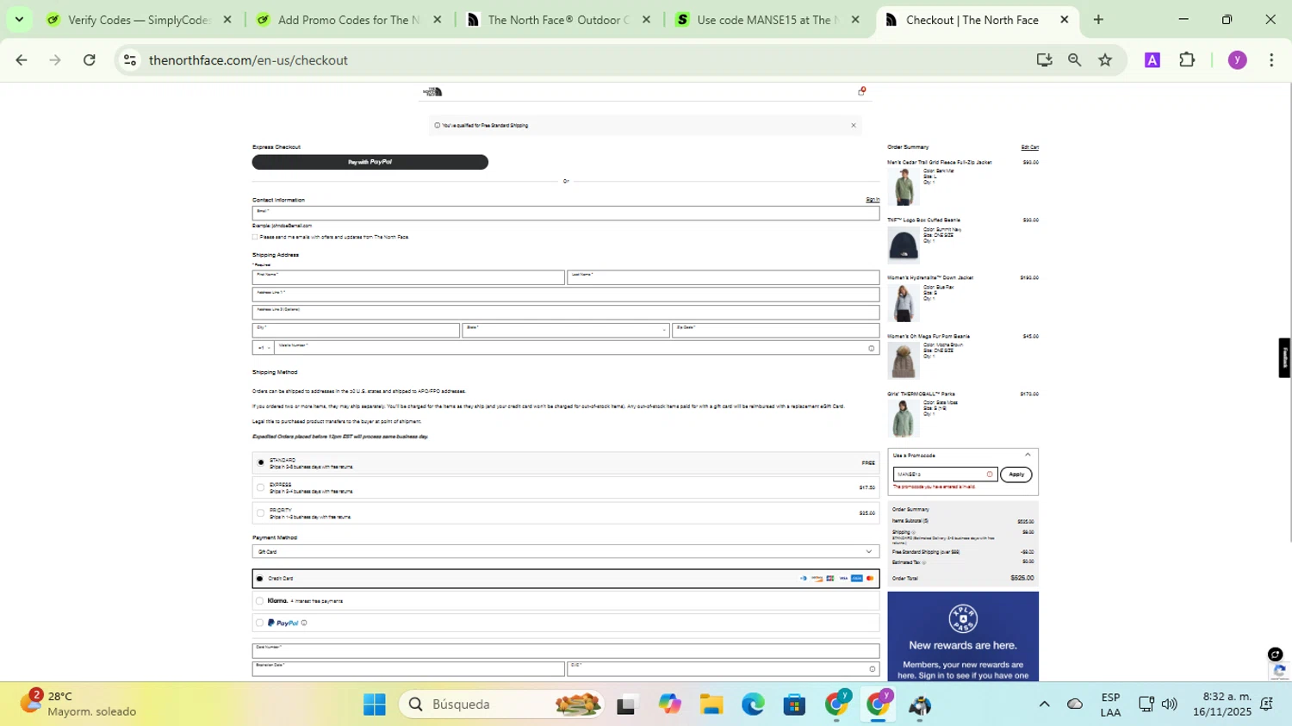
Task: Click the Email input field
Action: [566, 213]
